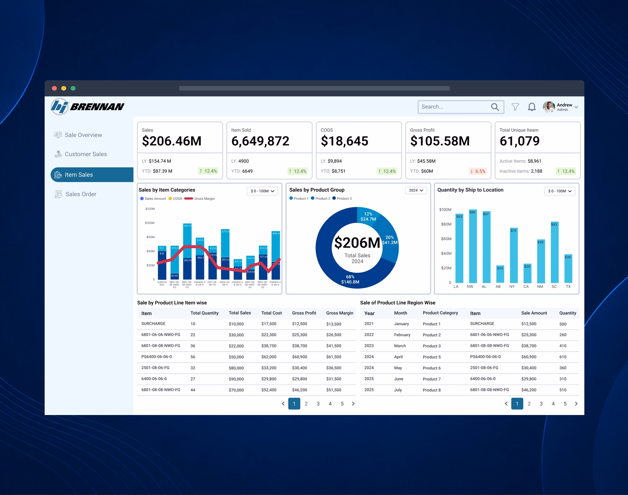Toggle Sales Amount legend item
The height and width of the screenshot is (495, 628).
[153, 199]
